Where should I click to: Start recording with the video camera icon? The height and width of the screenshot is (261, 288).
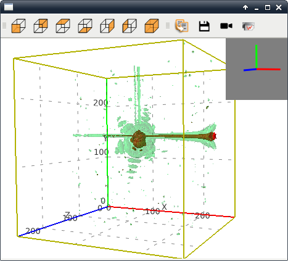pos(226,26)
